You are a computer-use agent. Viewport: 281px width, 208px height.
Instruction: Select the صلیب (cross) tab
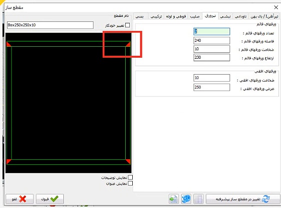(195, 16)
